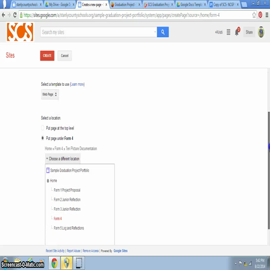270x270 pixels.
Task: Click the blue search magnifier button
Action: (x=163, y=32)
